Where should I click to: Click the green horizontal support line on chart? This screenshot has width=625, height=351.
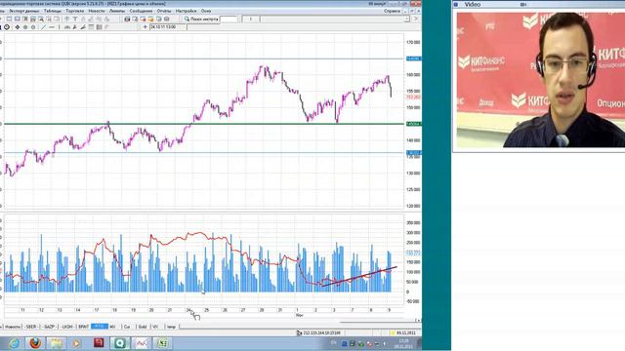(203, 124)
